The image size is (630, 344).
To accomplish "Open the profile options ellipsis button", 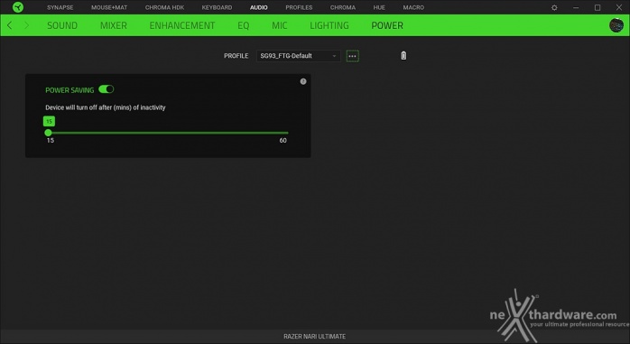I will coord(352,56).
